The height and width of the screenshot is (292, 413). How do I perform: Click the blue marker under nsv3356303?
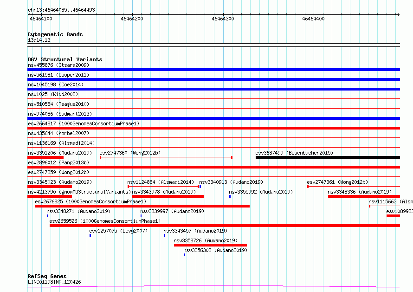[x=184, y=255]
